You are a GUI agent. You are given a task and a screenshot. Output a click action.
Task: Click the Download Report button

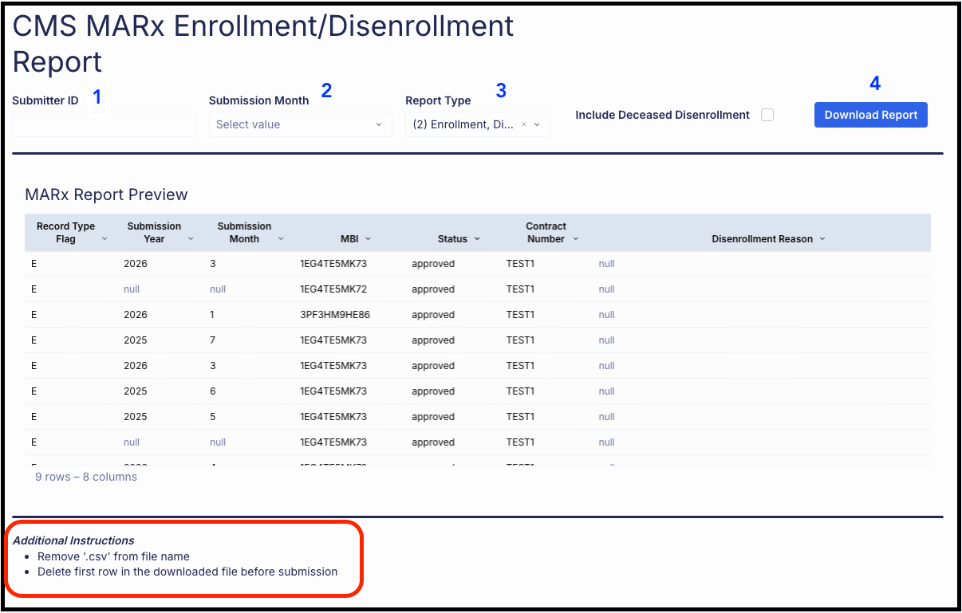click(871, 115)
